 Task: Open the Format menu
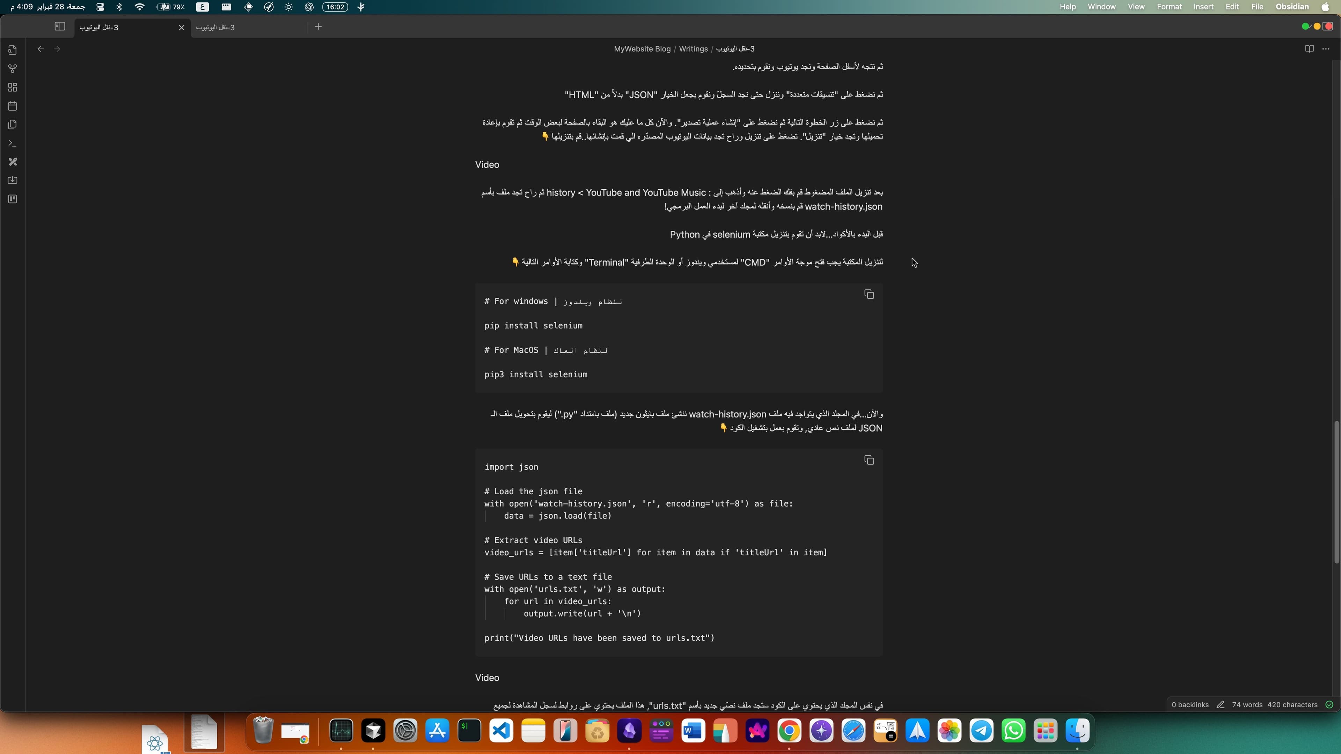1169,7
